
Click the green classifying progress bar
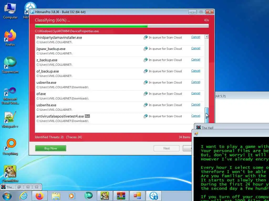click(122, 26)
